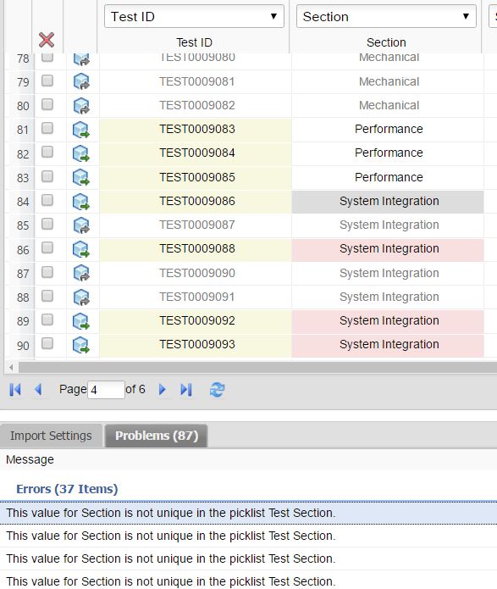Select the highlighted first error message
The height and width of the screenshot is (589, 497).
249,513
